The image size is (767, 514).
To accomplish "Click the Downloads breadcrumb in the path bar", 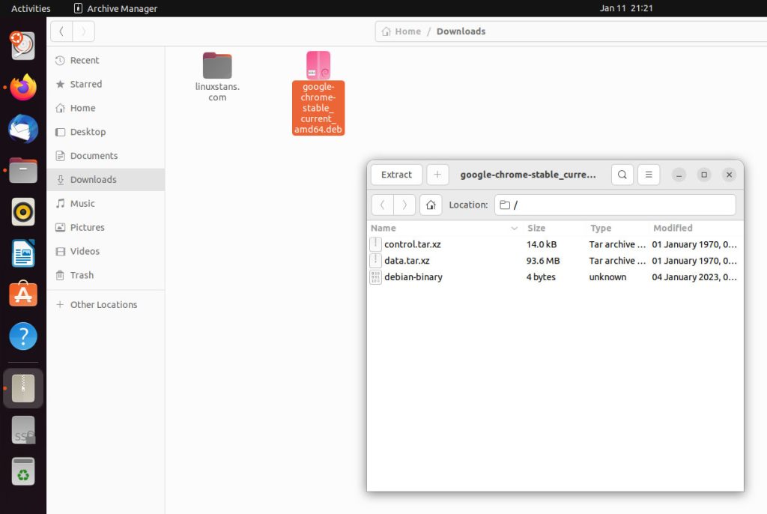I will tap(460, 31).
